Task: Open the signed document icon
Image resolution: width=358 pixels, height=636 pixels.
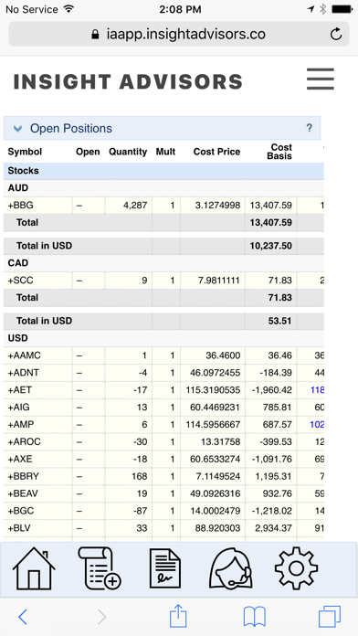Action: [x=165, y=568]
